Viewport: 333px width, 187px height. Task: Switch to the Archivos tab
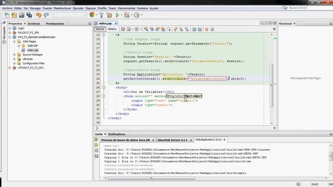coord(34,23)
